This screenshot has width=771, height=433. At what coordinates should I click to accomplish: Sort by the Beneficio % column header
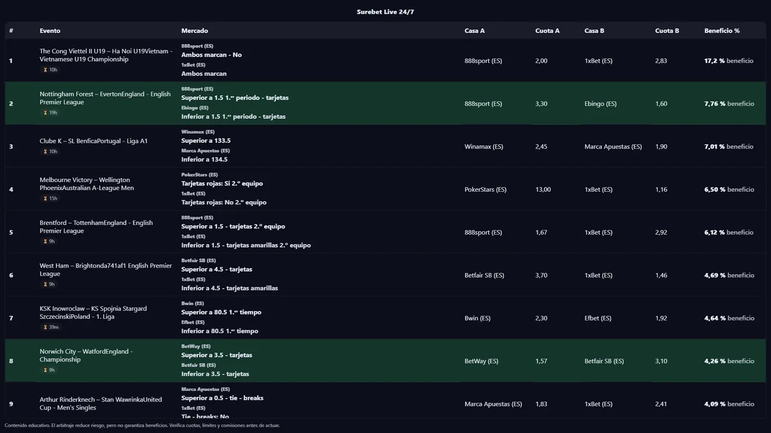722,31
